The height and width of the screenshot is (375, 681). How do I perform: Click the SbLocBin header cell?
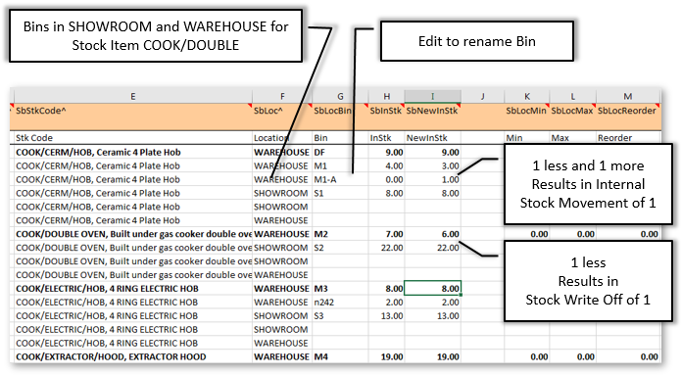(x=341, y=117)
